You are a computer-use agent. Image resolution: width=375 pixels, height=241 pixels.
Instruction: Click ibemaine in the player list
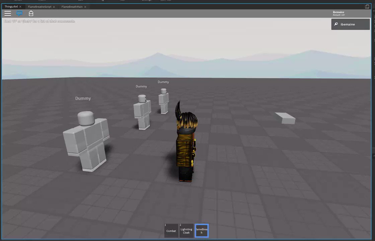pos(350,24)
